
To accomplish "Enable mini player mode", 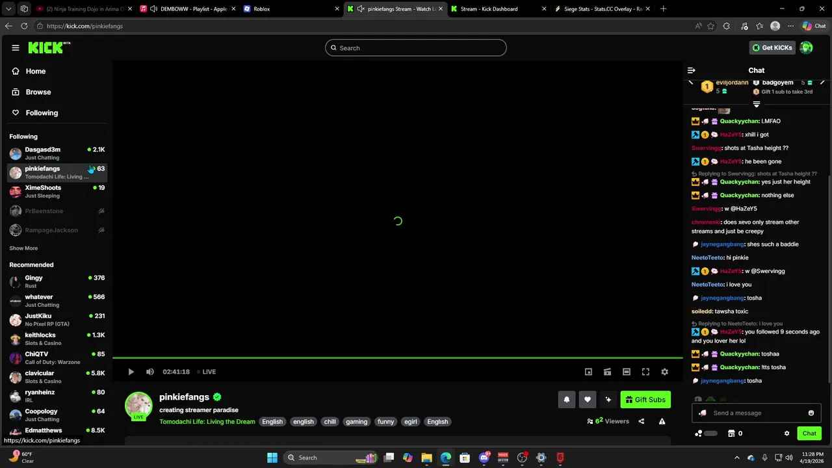I will pyautogui.click(x=588, y=372).
